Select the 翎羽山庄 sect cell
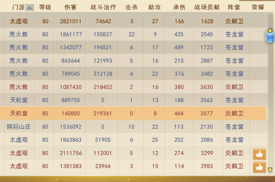The height and width of the screenshot is (182, 275). pos(19,127)
